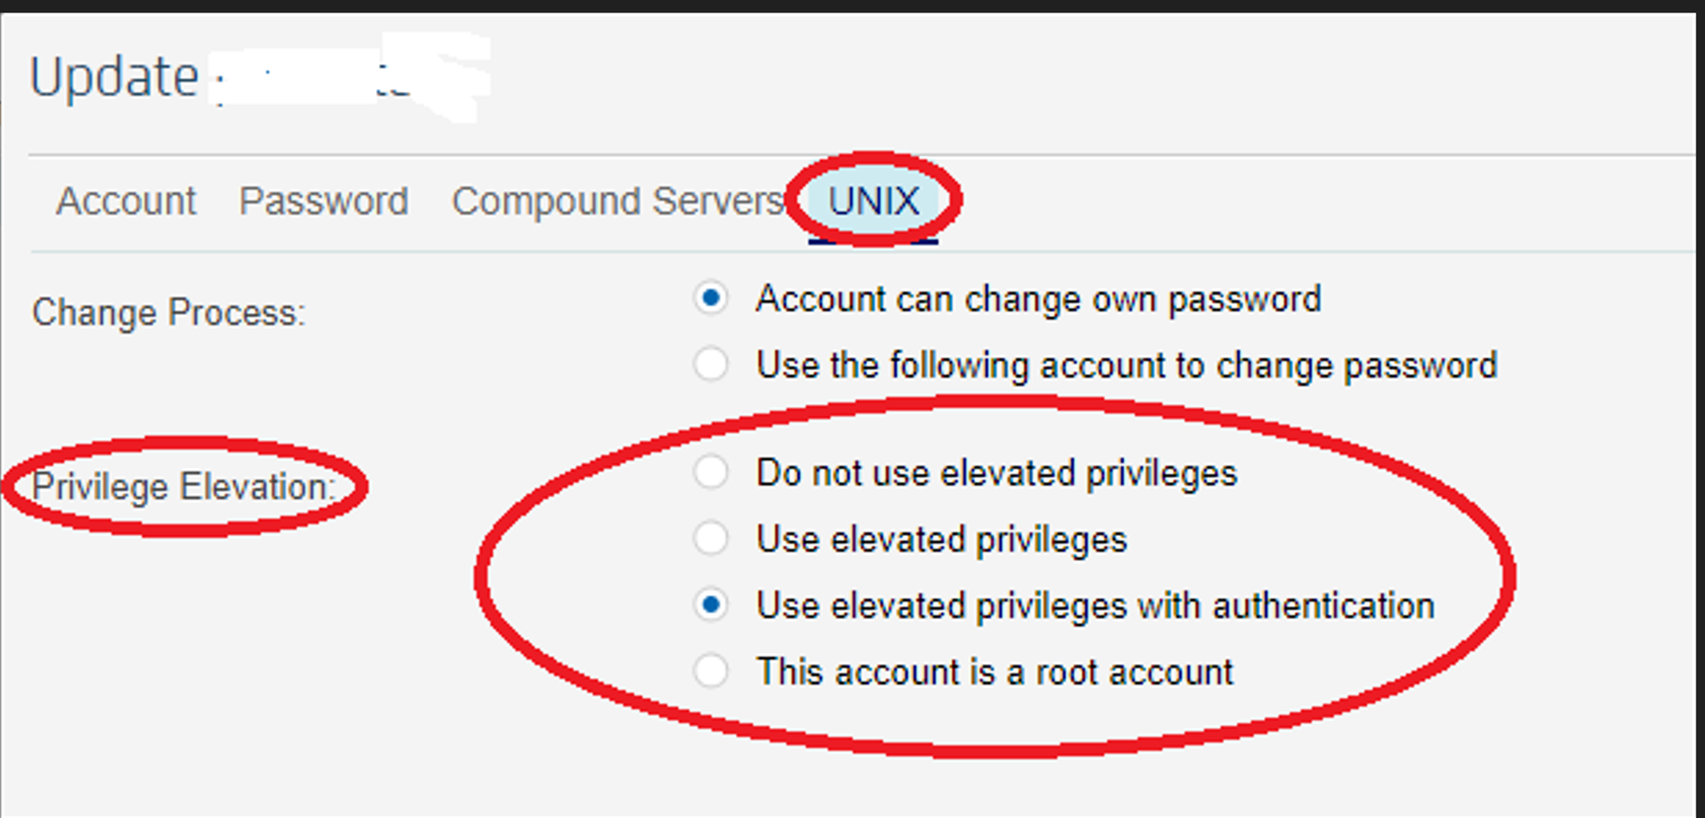Select 'Account can change own password' radio button
The height and width of the screenshot is (818, 1705).
(x=710, y=299)
